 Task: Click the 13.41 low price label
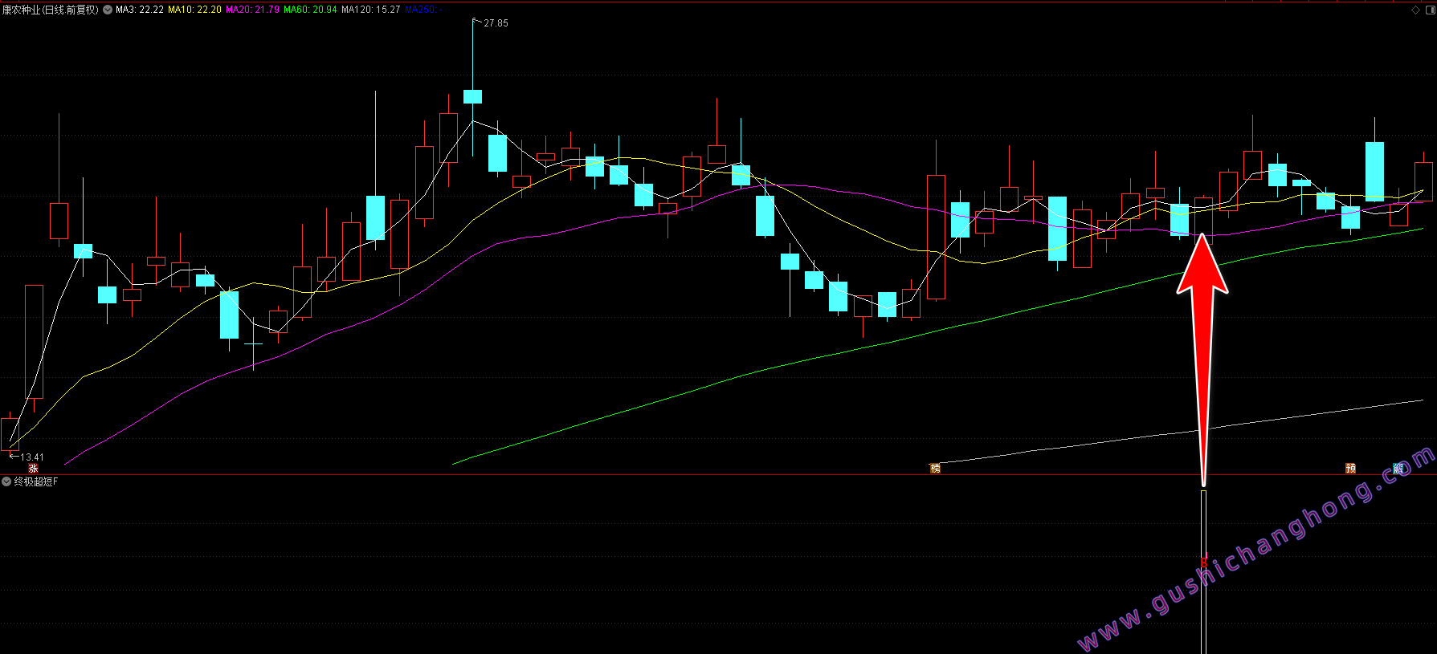[32, 457]
